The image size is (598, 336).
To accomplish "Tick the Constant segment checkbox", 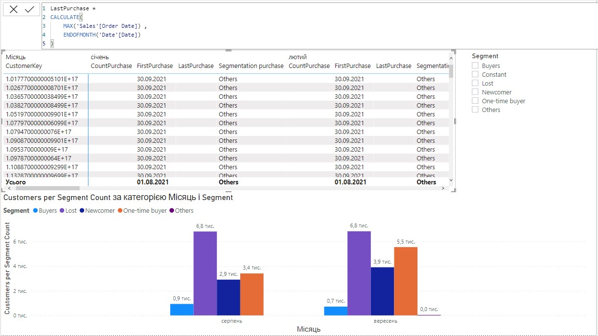I will (475, 74).
